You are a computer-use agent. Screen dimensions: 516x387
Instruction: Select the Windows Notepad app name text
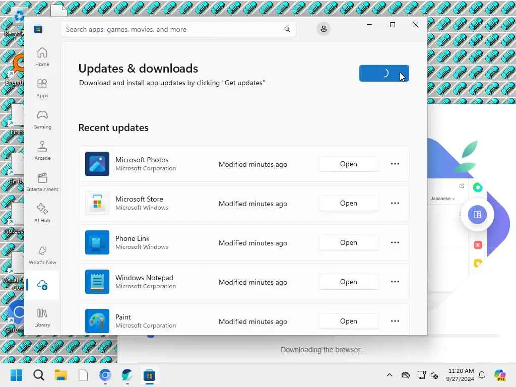point(144,278)
